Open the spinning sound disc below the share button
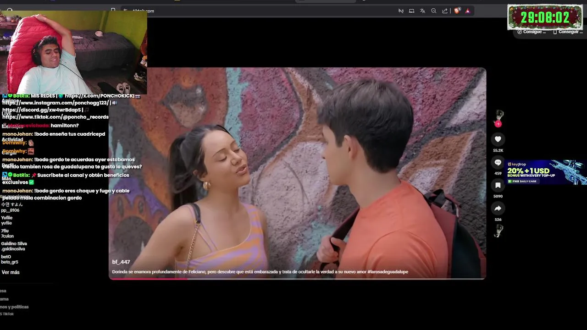 click(498, 231)
